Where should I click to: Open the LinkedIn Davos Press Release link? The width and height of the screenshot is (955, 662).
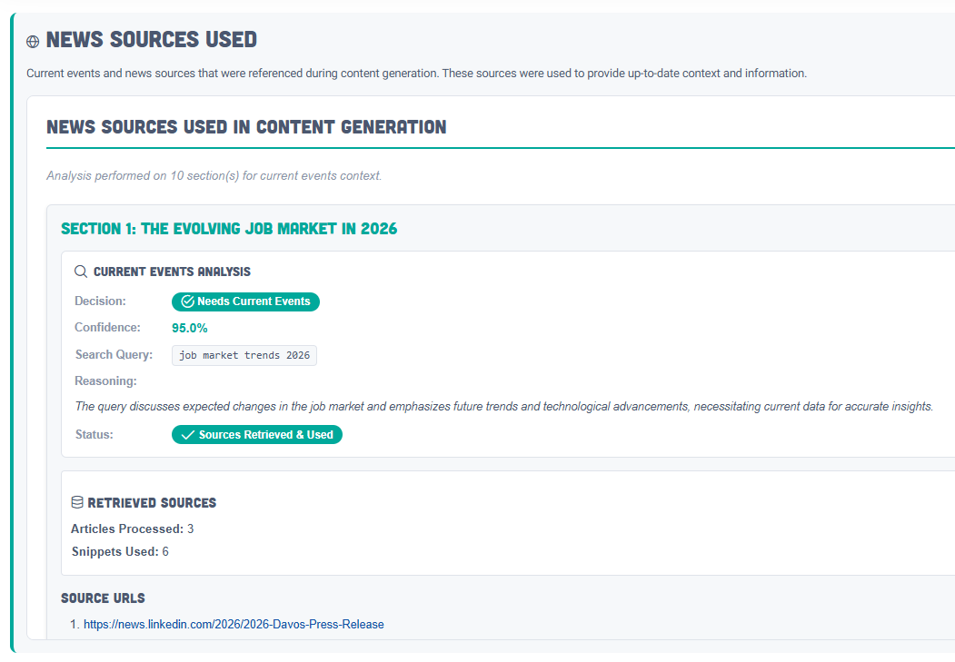point(234,625)
